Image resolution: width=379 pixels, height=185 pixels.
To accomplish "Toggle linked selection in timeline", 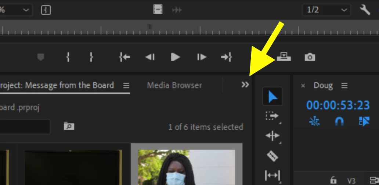I will click(x=364, y=121).
